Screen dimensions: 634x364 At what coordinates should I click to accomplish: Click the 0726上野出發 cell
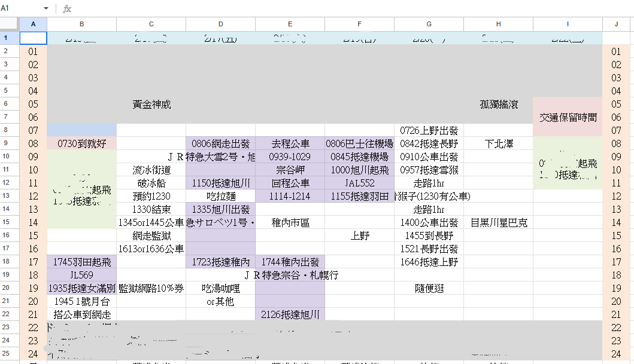point(429,130)
